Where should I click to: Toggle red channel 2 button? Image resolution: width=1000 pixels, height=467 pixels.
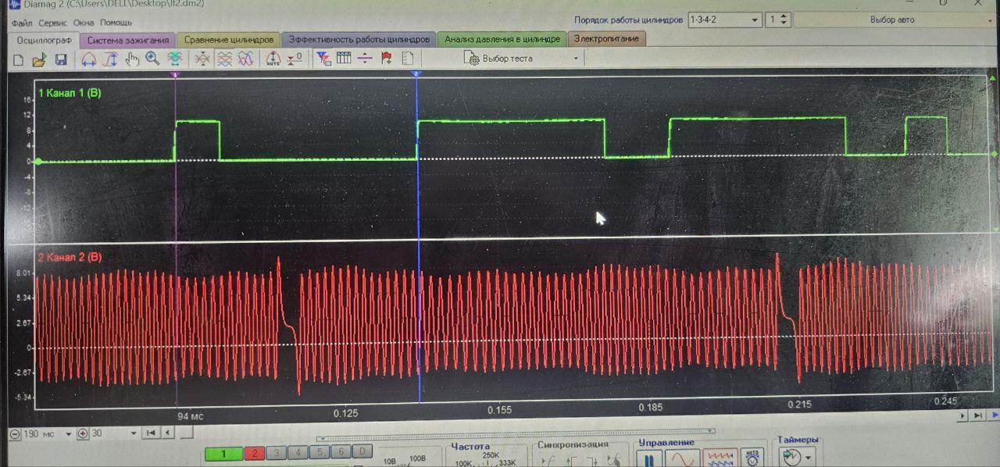(x=255, y=454)
